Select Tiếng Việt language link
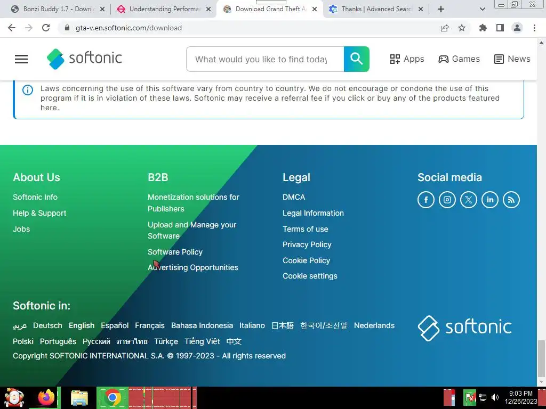The height and width of the screenshot is (409, 546). point(202,341)
